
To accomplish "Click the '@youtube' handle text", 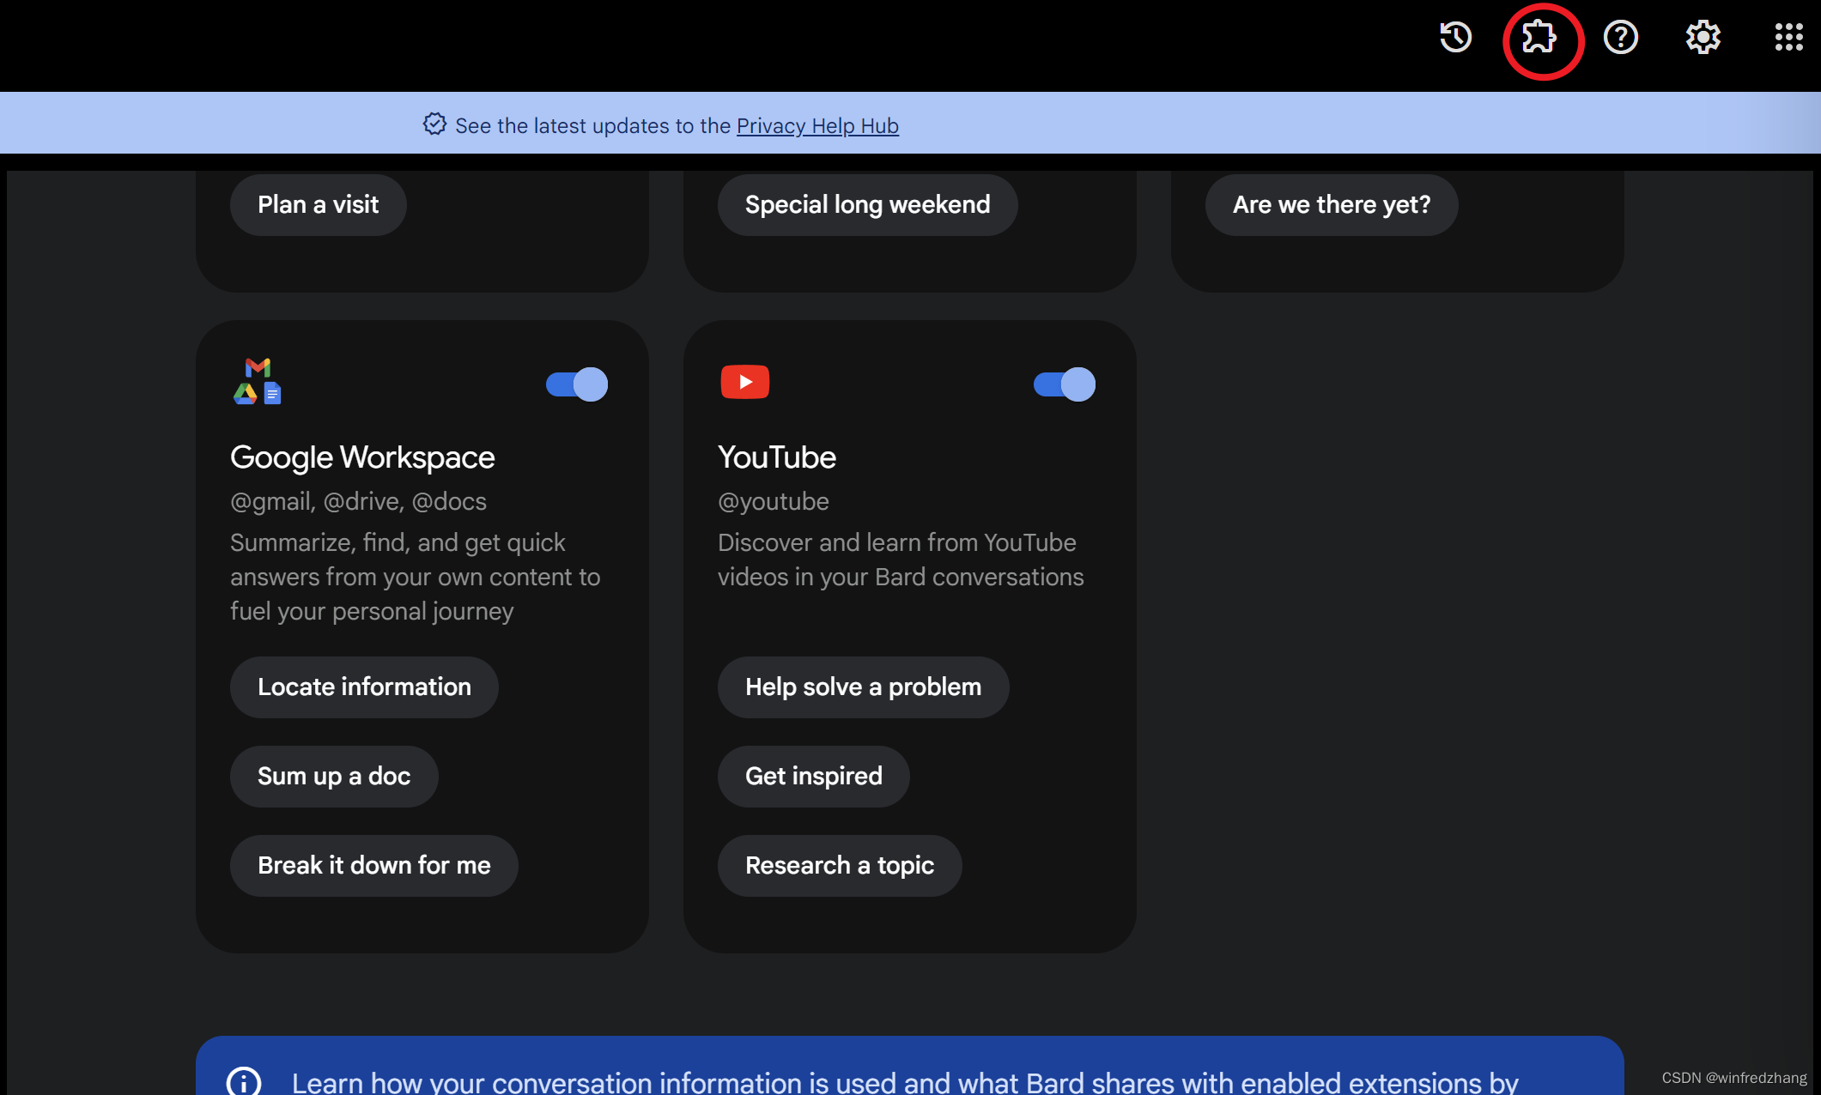I will pyautogui.click(x=774, y=501).
